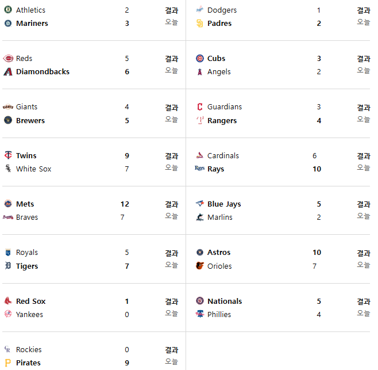Click the Twins team logo
This screenshot has height=370, width=378.
tap(8, 156)
